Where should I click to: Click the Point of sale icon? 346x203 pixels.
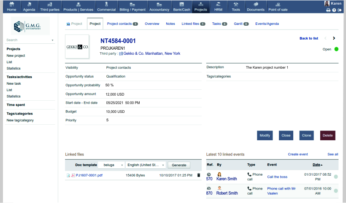pos(278,6)
